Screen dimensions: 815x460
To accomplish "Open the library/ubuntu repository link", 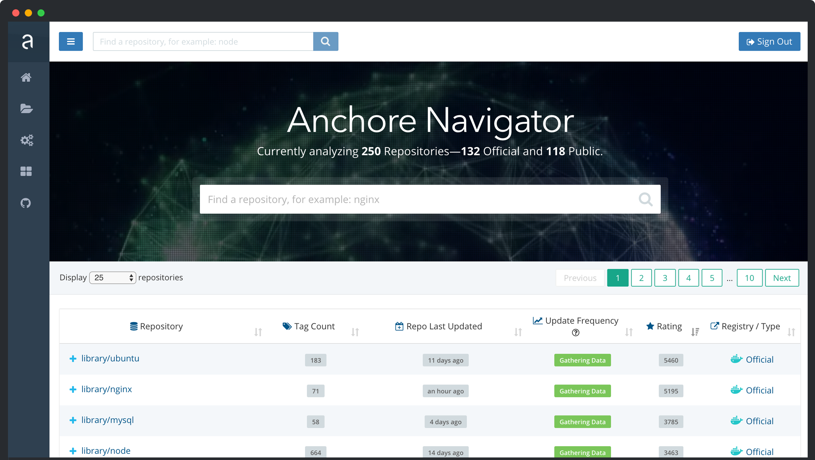I will coord(110,358).
